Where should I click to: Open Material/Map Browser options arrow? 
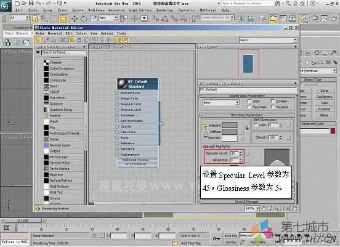pyautogui.click(x=38, y=52)
